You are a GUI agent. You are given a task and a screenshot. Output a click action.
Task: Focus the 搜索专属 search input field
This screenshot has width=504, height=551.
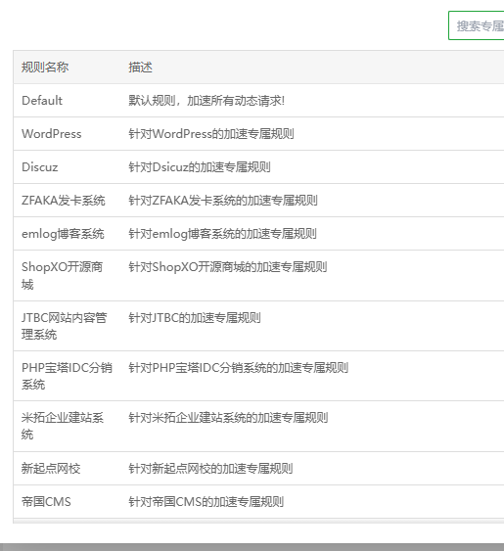[477, 25]
